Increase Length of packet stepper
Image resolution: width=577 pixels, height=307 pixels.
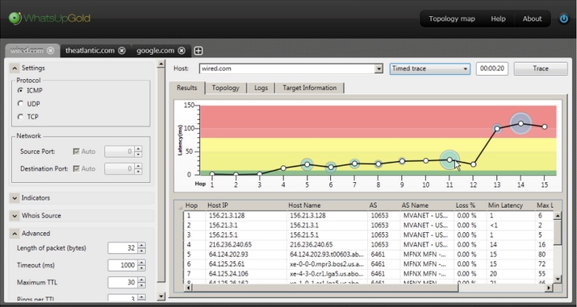click(142, 245)
